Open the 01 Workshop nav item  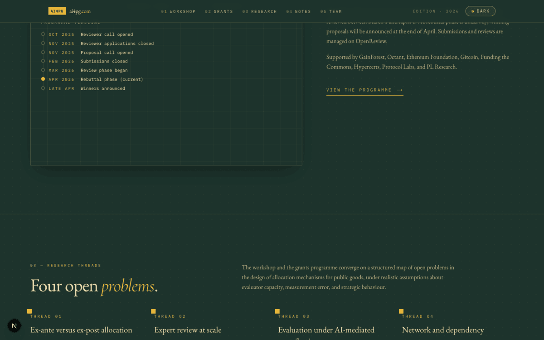pyautogui.click(x=179, y=11)
